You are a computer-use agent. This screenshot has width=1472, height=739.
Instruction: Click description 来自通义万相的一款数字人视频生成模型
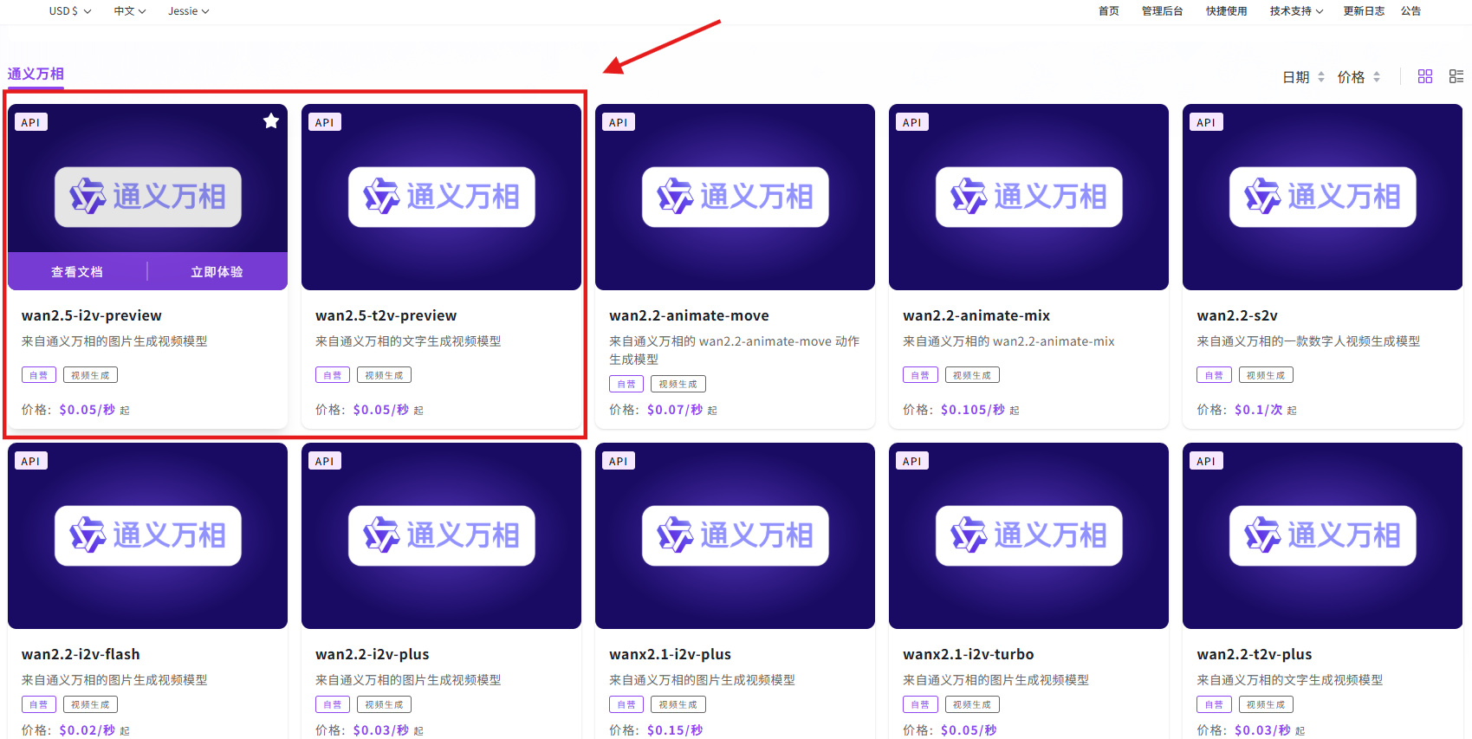pos(1308,341)
